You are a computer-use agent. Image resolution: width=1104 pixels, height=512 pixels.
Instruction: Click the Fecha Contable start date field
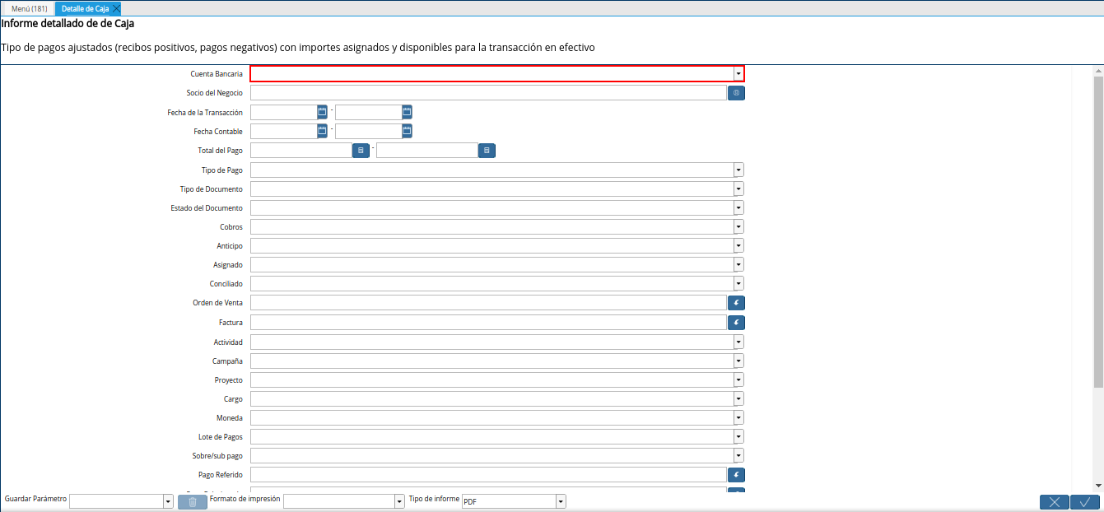[283, 131]
